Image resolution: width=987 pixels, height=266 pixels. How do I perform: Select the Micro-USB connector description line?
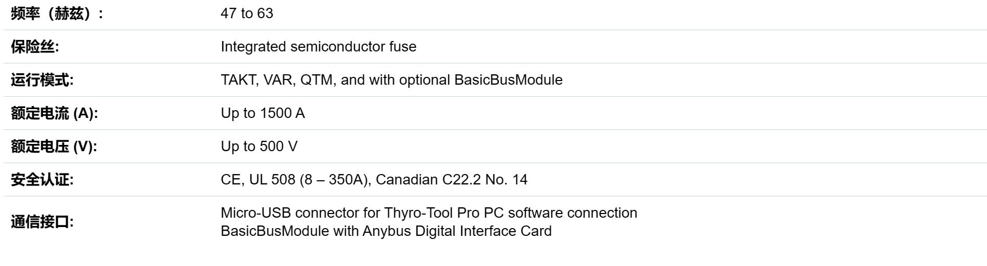429,213
